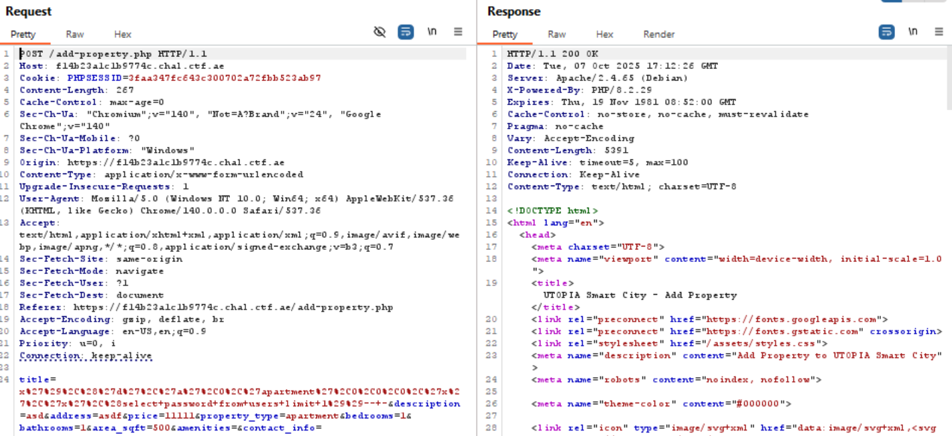Click the meta name="robots" line
Image resolution: width=952 pixels, height=436 pixels.
[x=676, y=380]
